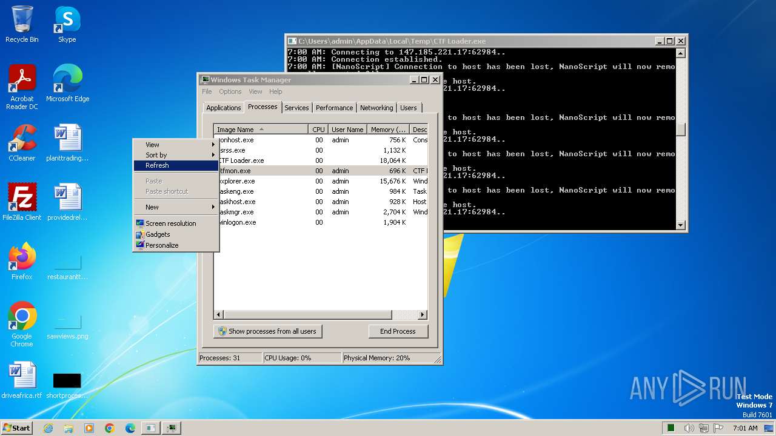Open Windows Media Player in taskbar
This screenshot has height=436, width=776.
click(89, 428)
